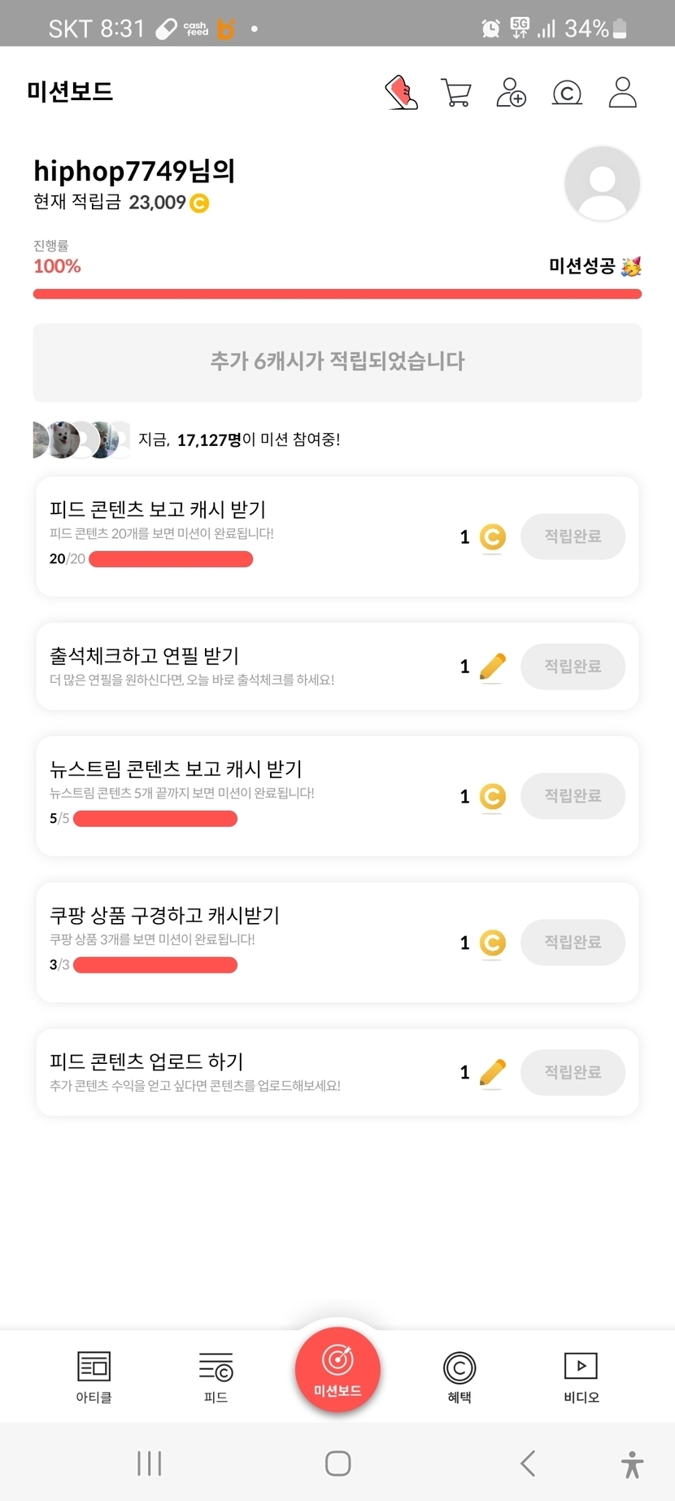Tap 적립완료 for 피드 콘텐츠 보고 캐시 받기

[x=573, y=536]
